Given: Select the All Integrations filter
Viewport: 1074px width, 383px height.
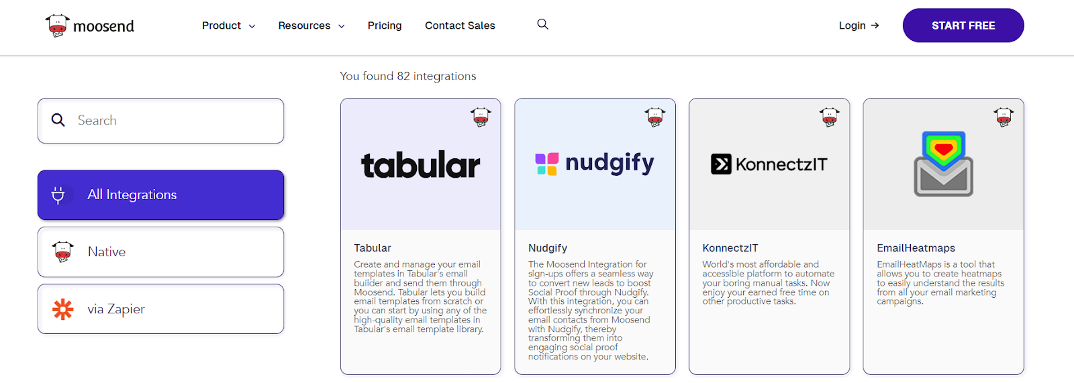Looking at the screenshot, I should [x=161, y=195].
